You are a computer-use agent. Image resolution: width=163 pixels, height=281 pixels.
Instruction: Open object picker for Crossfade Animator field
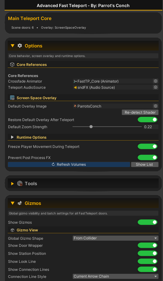coord(156,81)
